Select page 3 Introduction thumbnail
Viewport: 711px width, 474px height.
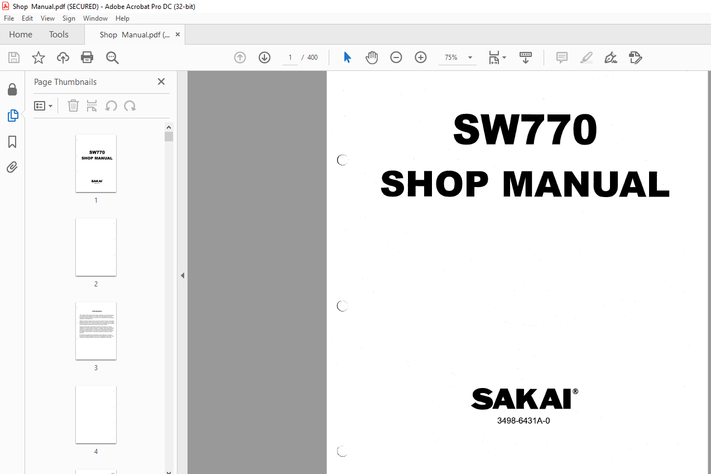tap(96, 331)
